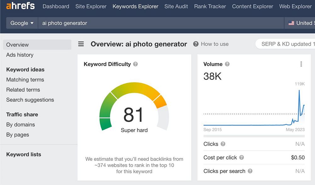Open Ads history in the sidebar
Image resolution: width=315 pixels, height=185 pixels.
tap(20, 55)
